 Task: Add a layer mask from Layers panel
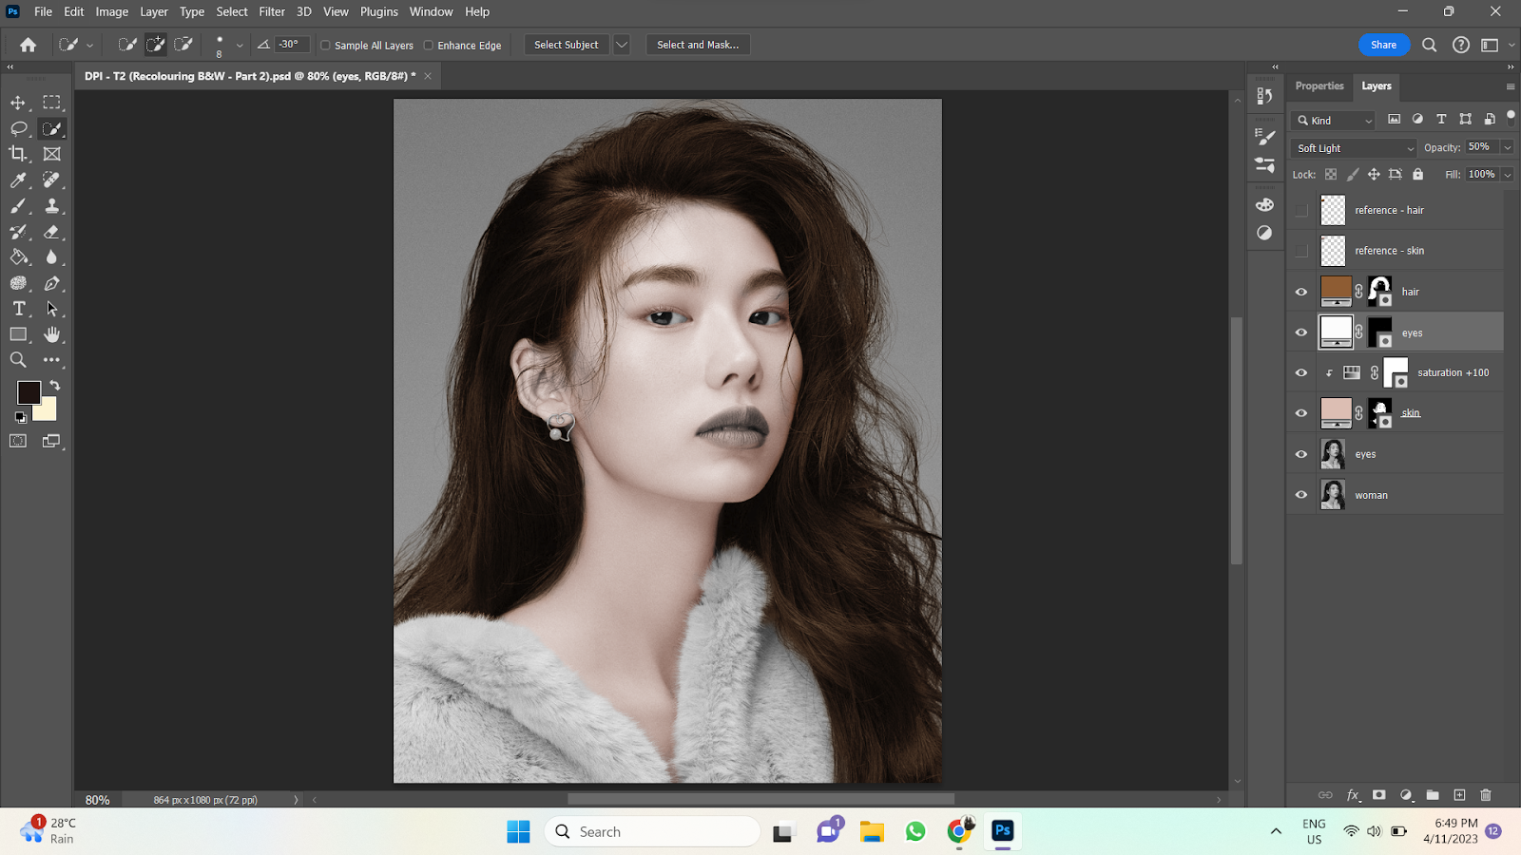1379,795
